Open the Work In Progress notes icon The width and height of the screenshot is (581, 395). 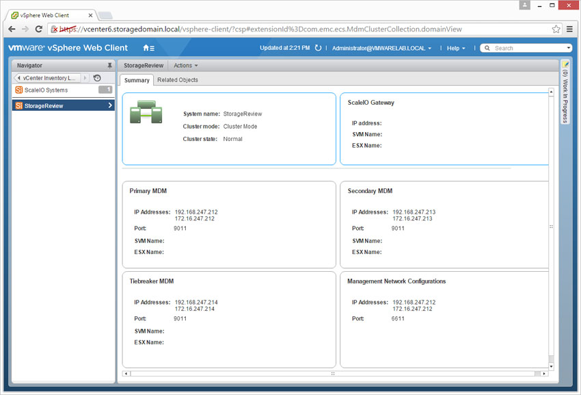(x=565, y=64)
